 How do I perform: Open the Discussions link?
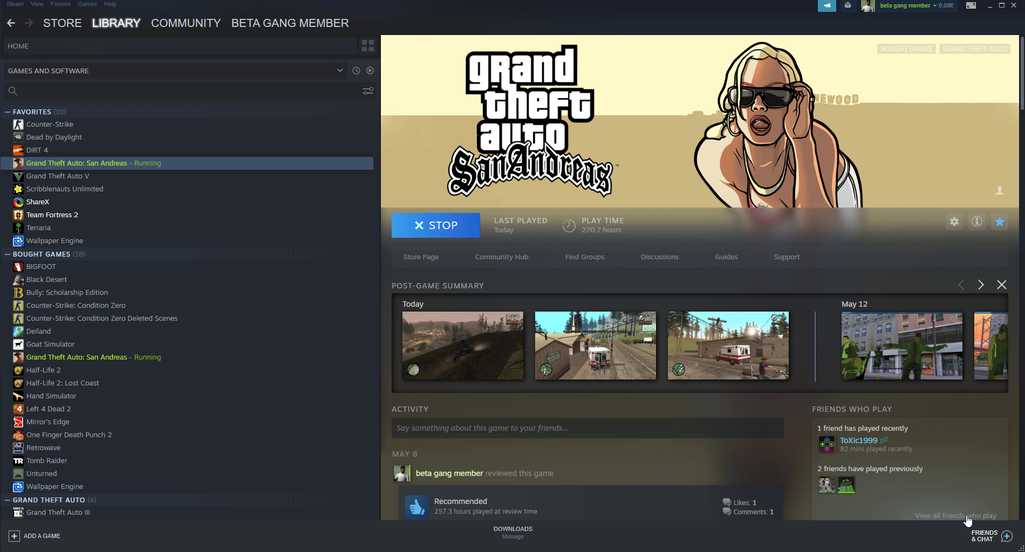pos(660,257)
